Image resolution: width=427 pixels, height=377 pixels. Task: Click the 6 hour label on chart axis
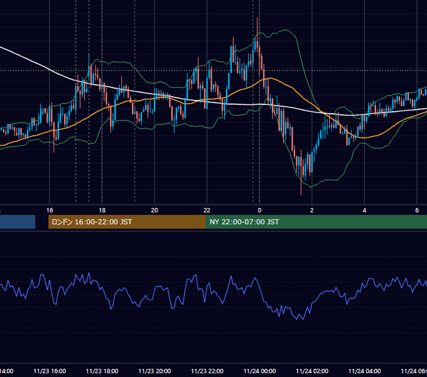pyautogui.click(x=417, y=210)
